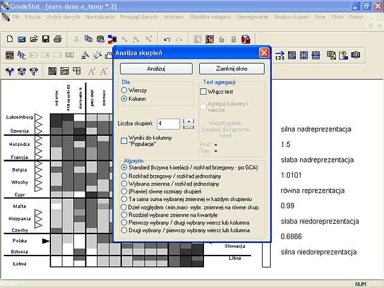Click the New document icon
The image size is (384, 288).
10,39
